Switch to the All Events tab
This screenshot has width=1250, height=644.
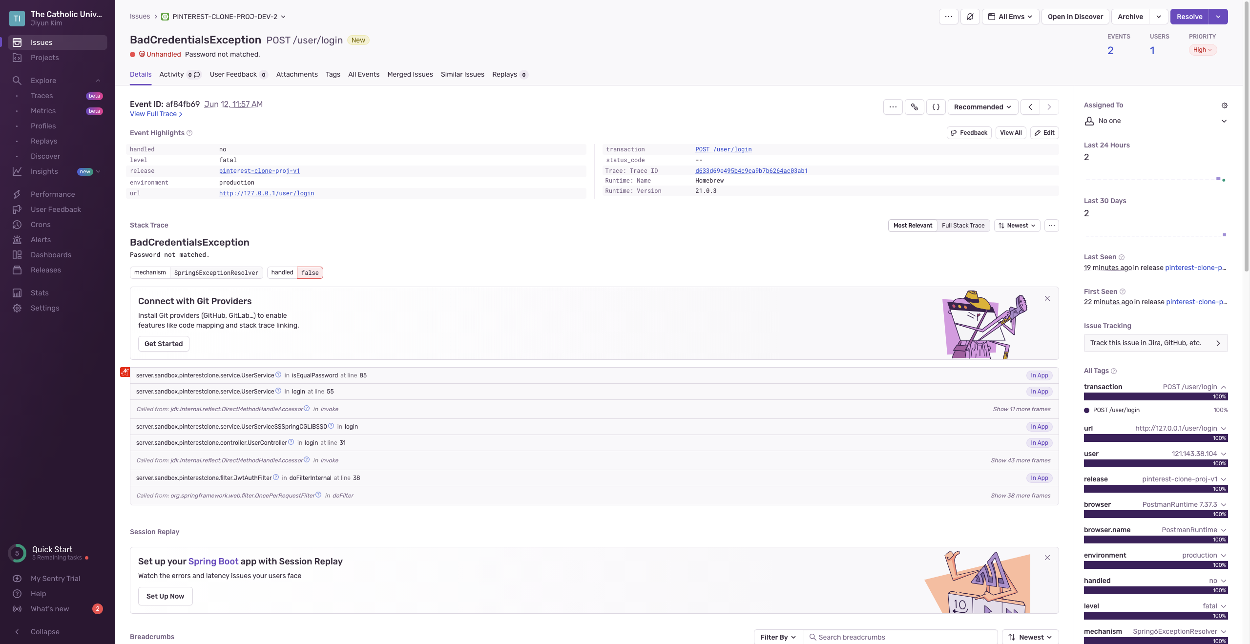[363, 74]
